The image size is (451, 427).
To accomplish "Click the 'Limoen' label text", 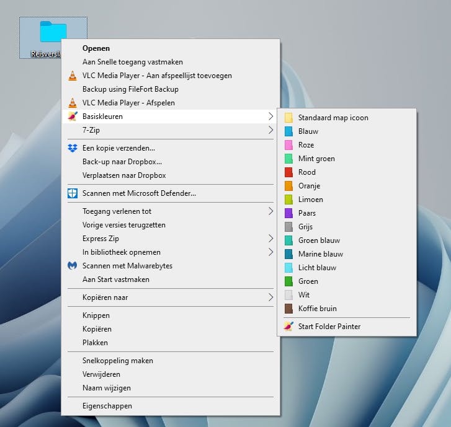I will (311, 200).
